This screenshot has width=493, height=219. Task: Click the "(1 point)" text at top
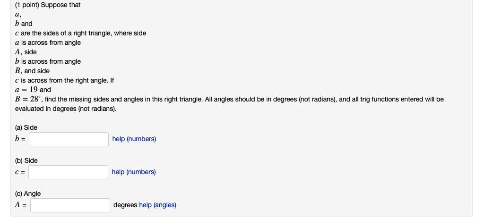click(27, 5)
